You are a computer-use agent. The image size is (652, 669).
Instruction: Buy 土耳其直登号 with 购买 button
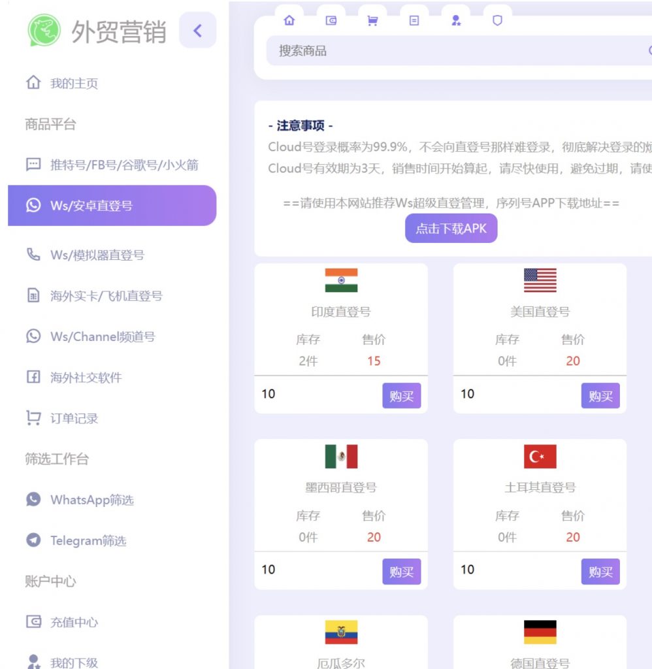coord(600,572)
